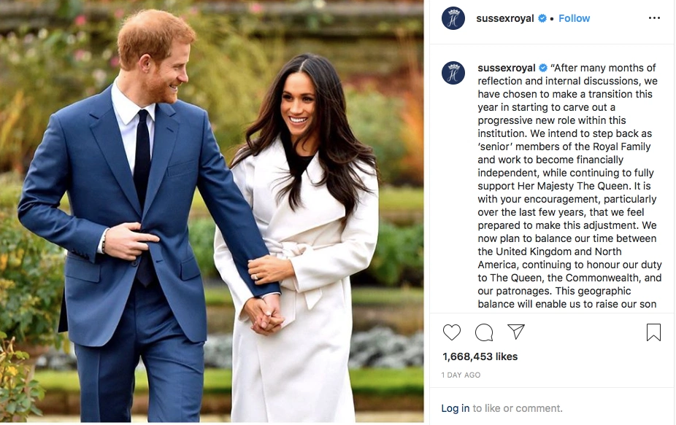Open the sussexroyal username in the caption
Screen dimensions: 676x425
coord(507,68)
